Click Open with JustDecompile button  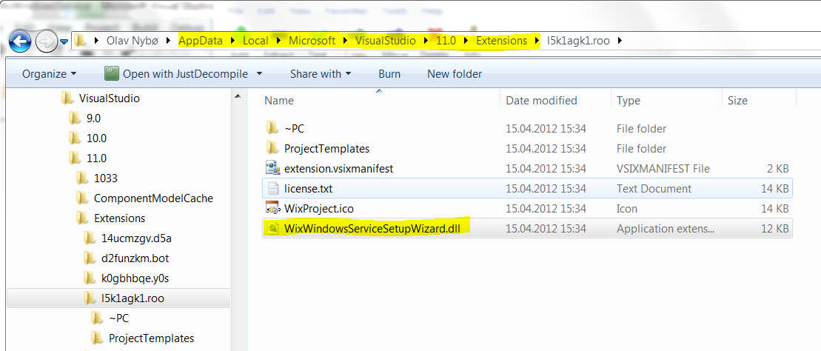click(185, 74)
